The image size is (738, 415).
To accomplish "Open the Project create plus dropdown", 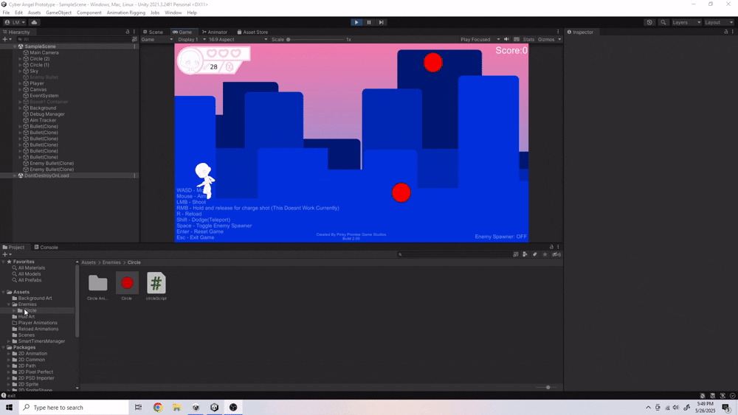I will (7, 254).
